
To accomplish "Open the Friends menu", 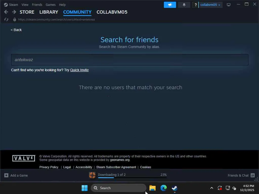I will 37,5.
